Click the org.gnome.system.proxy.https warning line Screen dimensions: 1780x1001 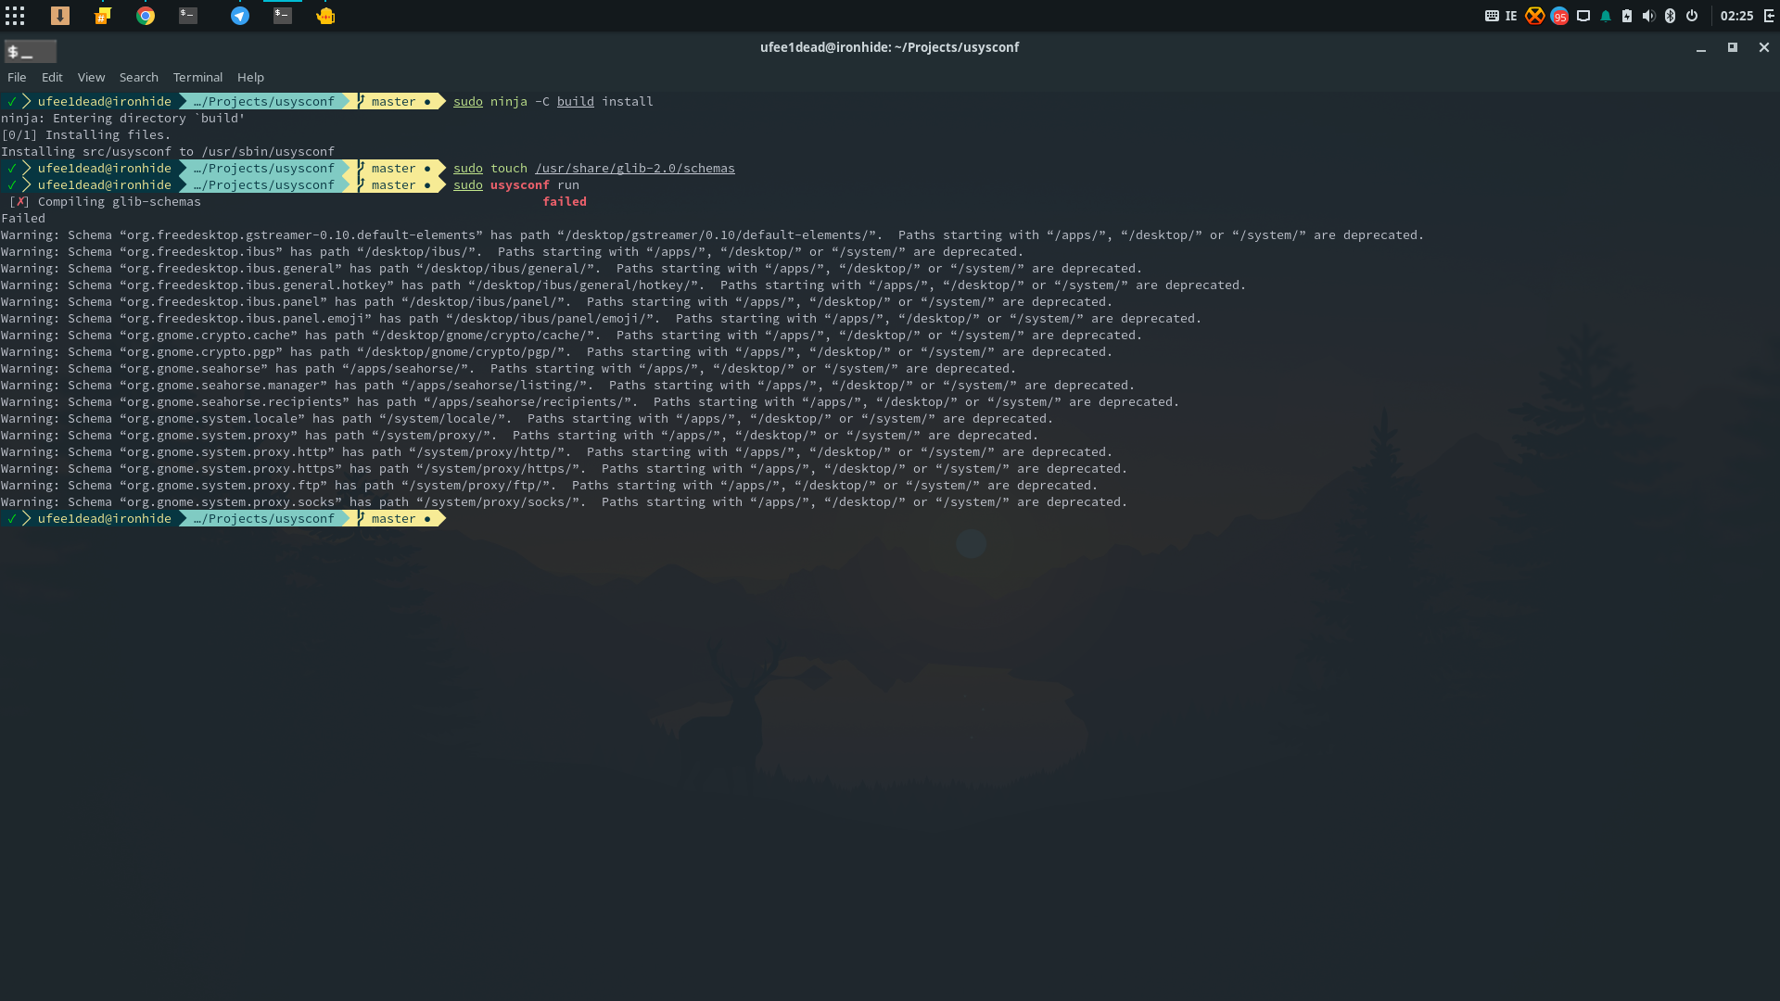click(x=565, y=468)
